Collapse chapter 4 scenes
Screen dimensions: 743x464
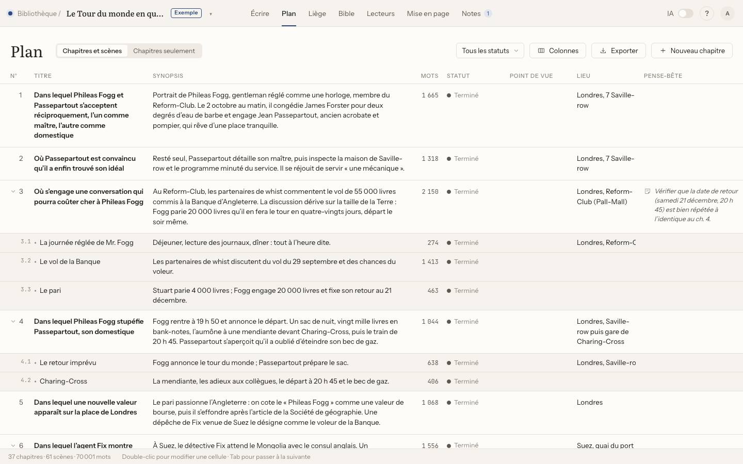click(x=13, y=321)
